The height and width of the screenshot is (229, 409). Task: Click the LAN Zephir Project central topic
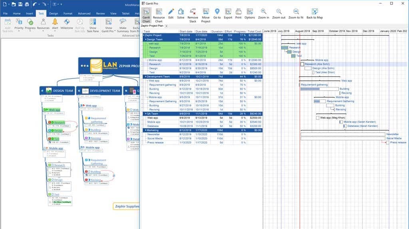109,66
